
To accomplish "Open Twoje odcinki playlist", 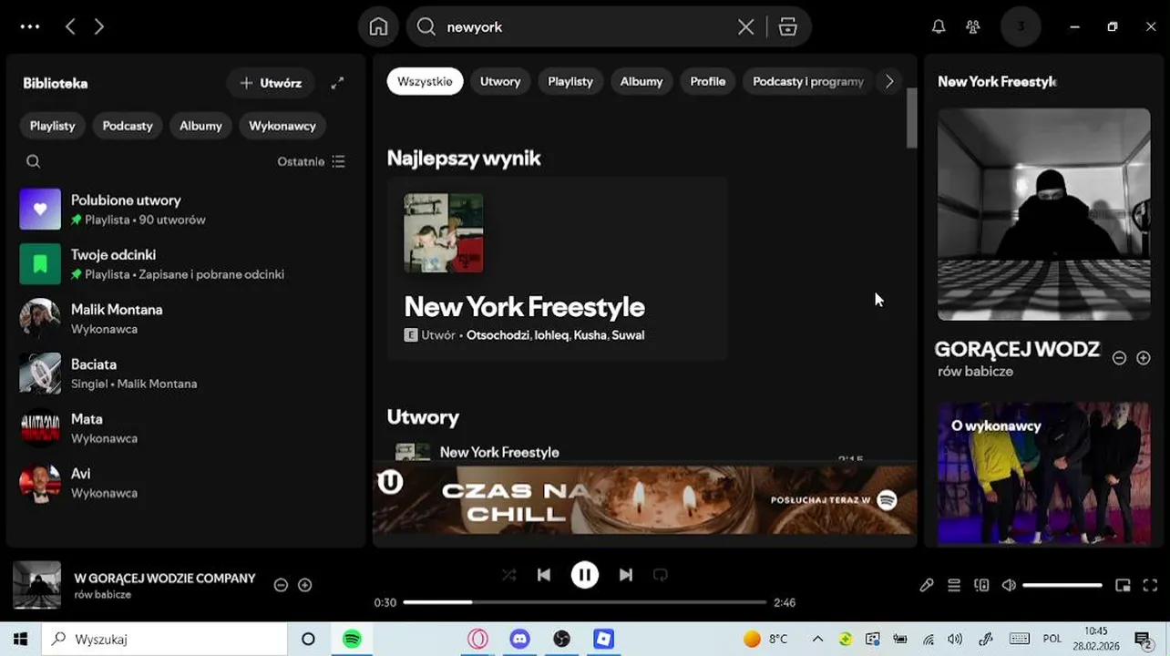I will [185, 264].
